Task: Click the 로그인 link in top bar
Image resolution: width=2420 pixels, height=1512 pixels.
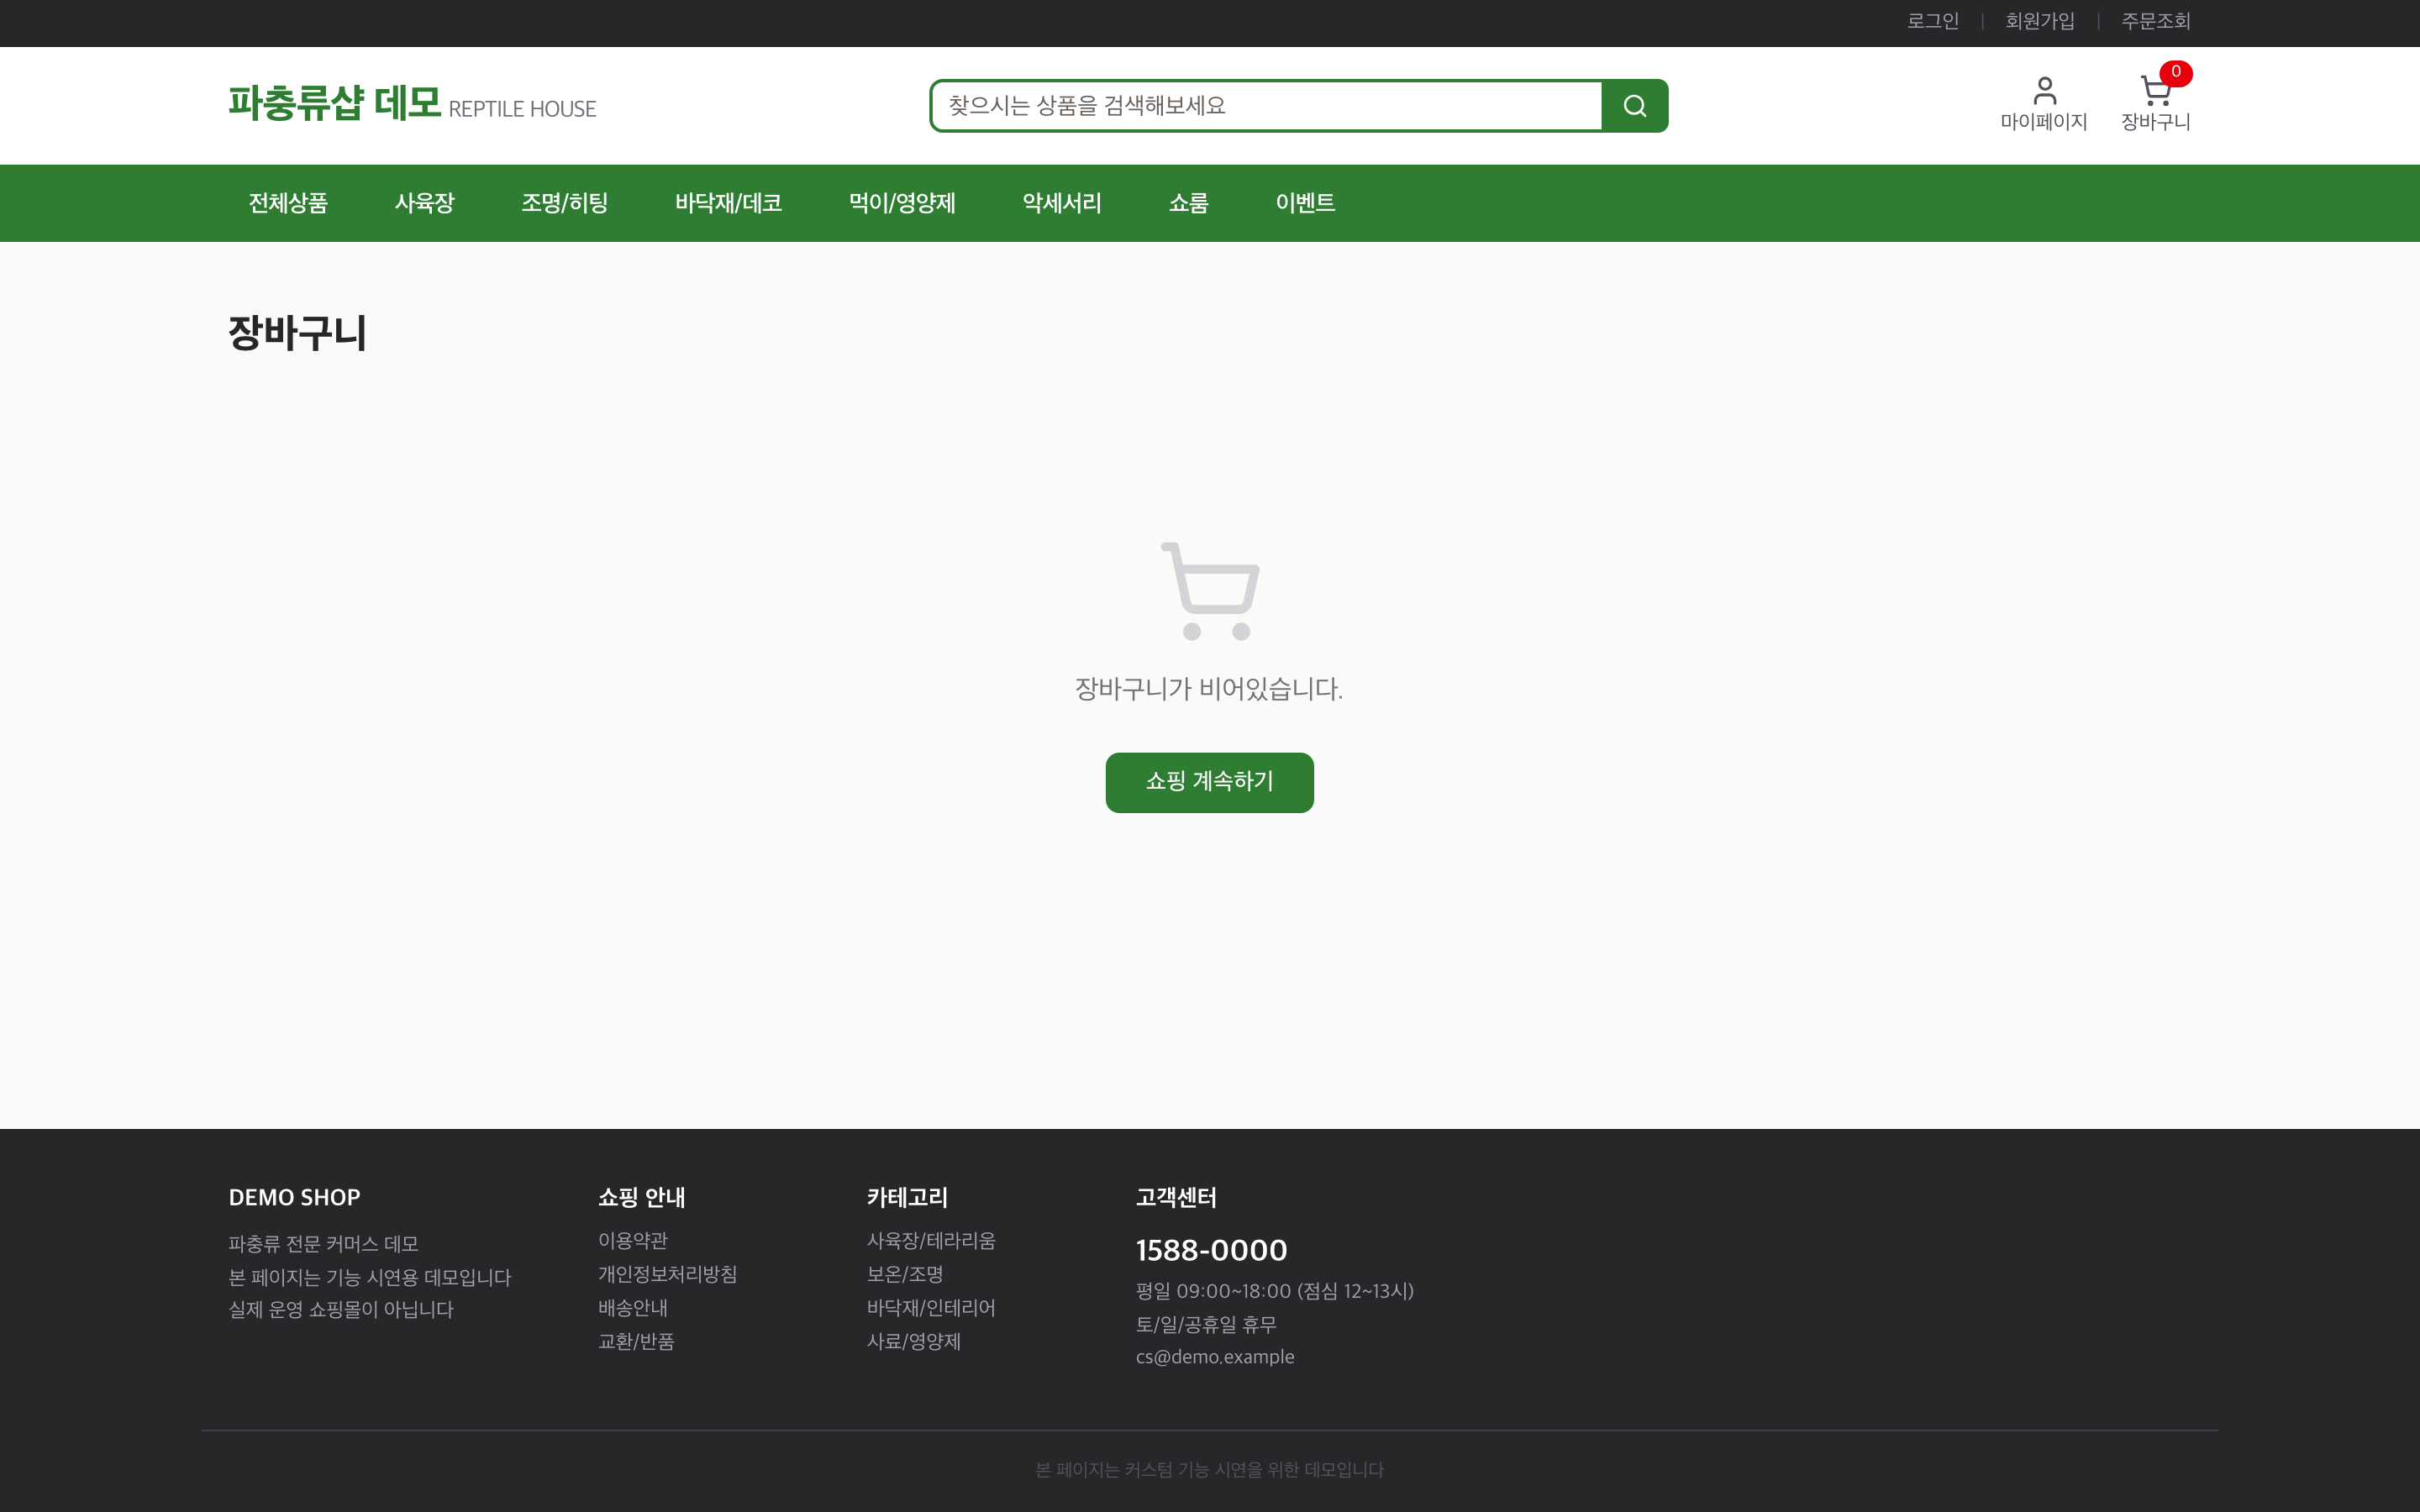Action: [1932, 21]
